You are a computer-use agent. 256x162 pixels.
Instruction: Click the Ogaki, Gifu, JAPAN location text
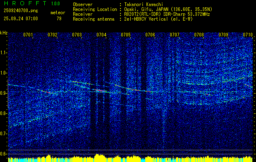tap(168, 9)
